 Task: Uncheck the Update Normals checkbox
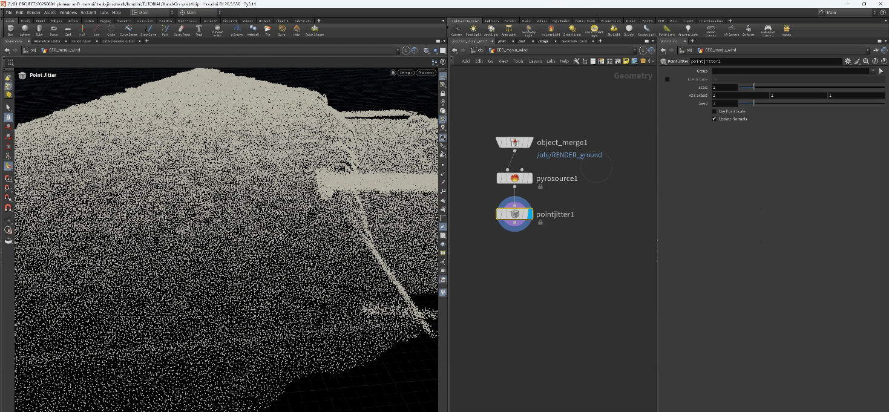tap(715, 119)
